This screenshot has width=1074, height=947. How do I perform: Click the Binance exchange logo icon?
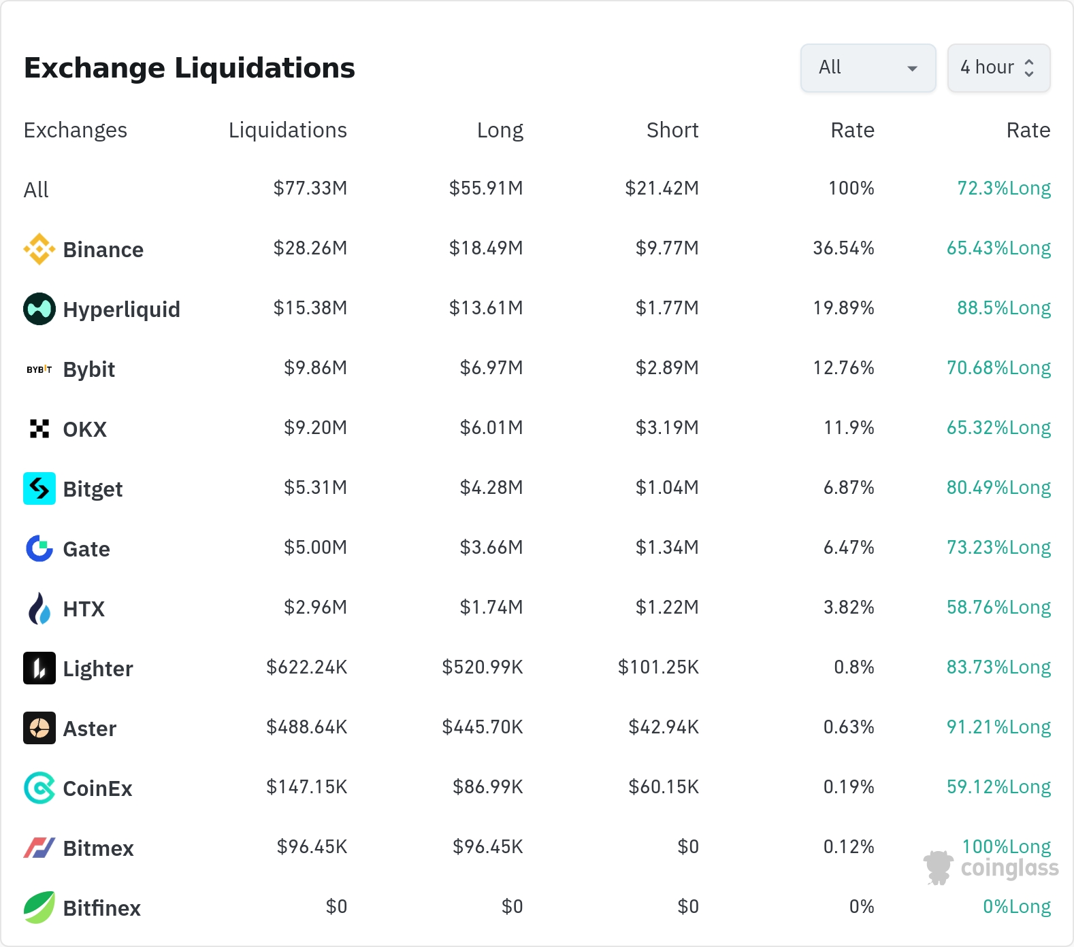[39, 249]
